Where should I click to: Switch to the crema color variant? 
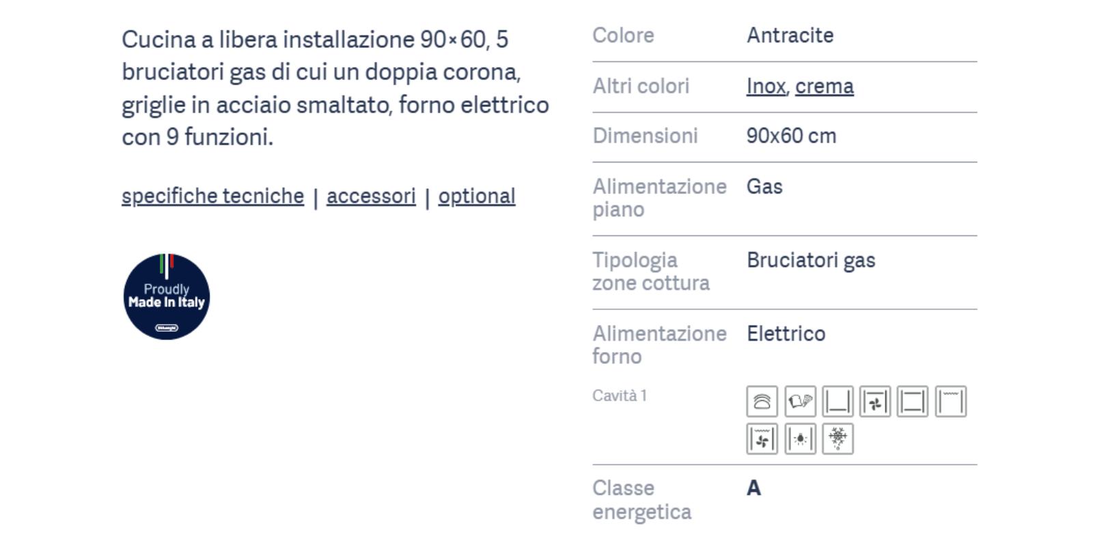tap(824, 87)
